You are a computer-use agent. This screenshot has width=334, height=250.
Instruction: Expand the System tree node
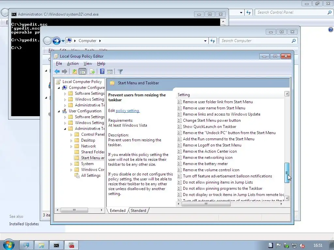71,164
